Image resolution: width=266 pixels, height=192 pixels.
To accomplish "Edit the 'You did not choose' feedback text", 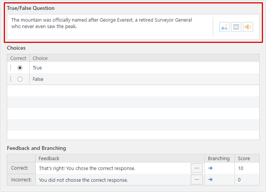I will click(x=84, y=180).
